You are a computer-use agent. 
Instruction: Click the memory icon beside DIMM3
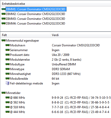[x=3, y=19]
